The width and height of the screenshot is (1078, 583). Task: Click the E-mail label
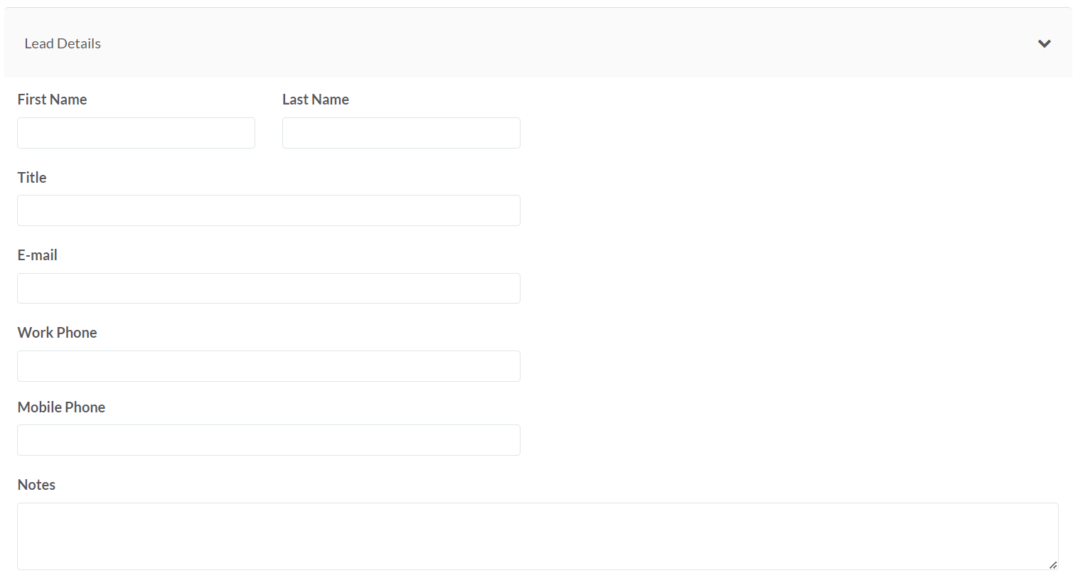tap(37, 255)
